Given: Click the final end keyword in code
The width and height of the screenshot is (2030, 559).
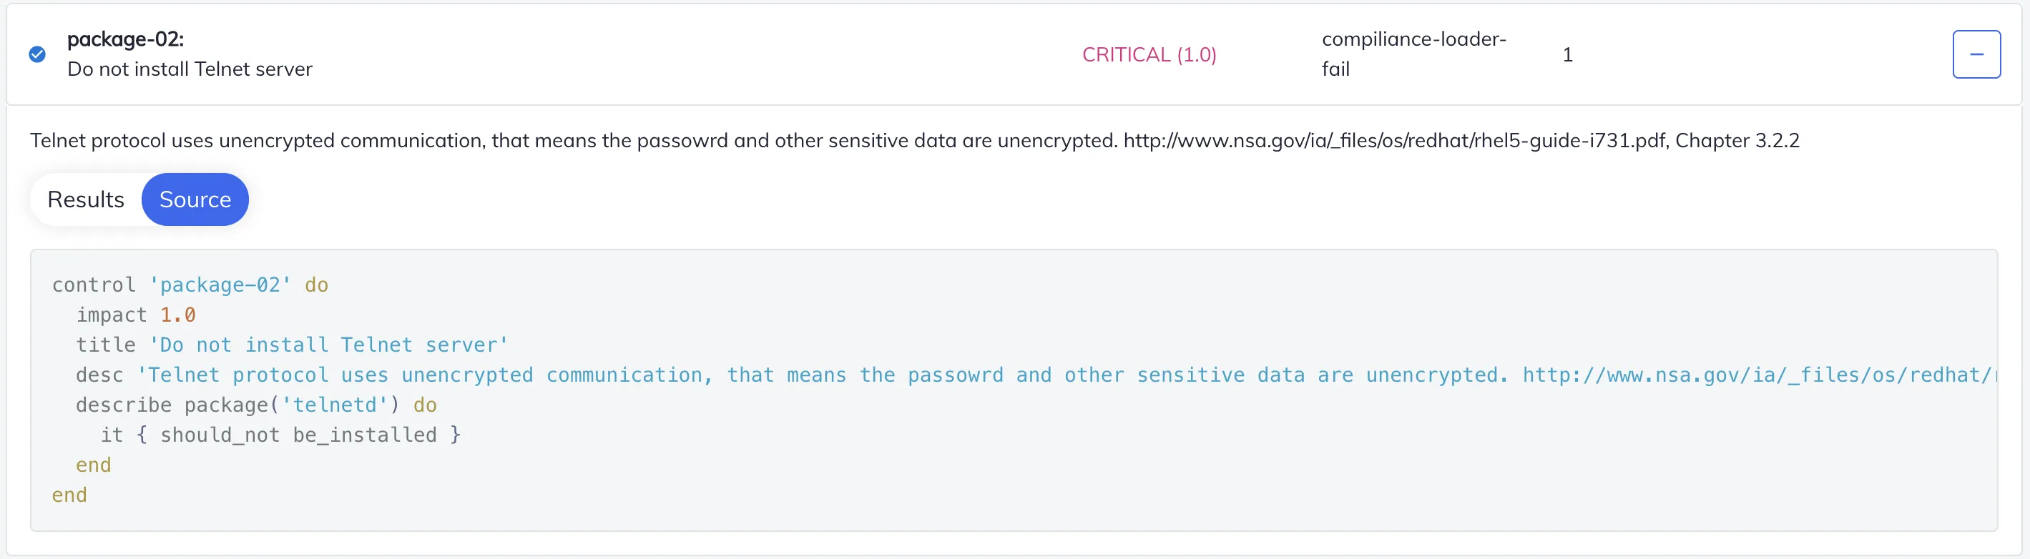Looking at the screenshot, I should point(69,495).
